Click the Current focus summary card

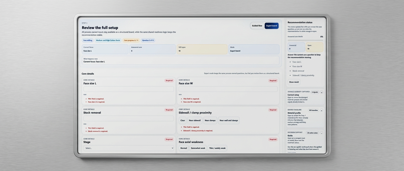point(105,49)
